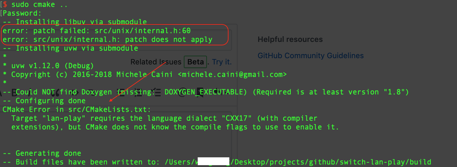Click the 'Try it.' link
457x167 pixels.
[x=222, y=62]
